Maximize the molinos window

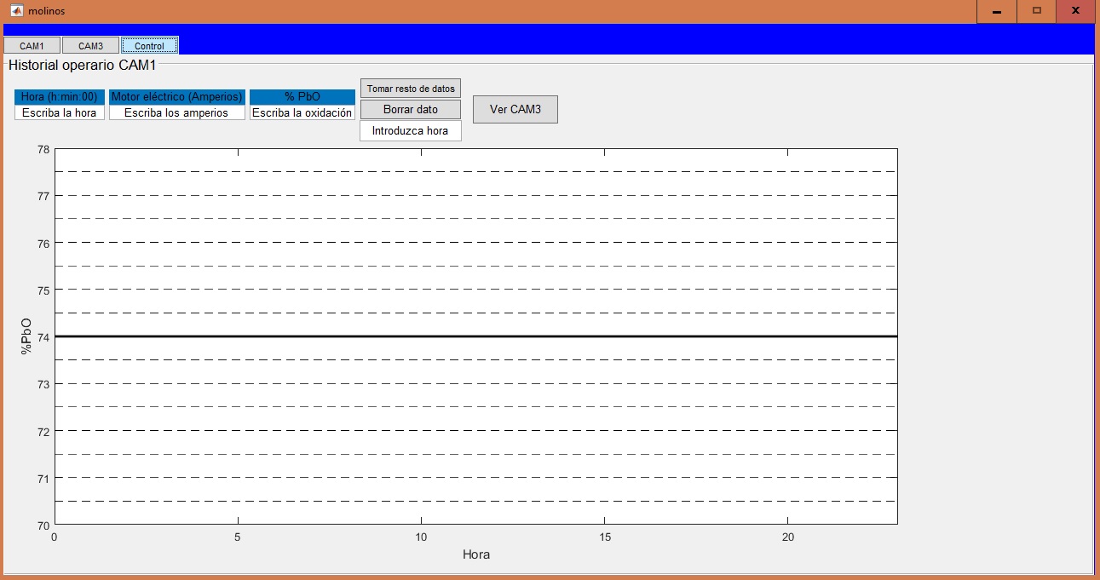1036,11
